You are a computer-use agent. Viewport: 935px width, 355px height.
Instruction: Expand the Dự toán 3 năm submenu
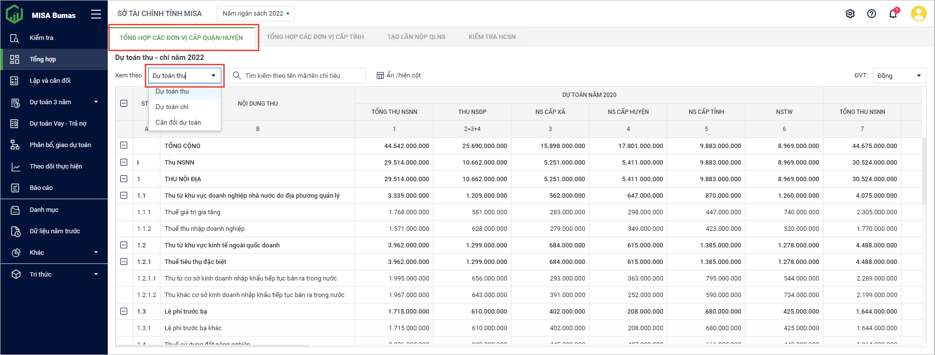click(96, 102)
